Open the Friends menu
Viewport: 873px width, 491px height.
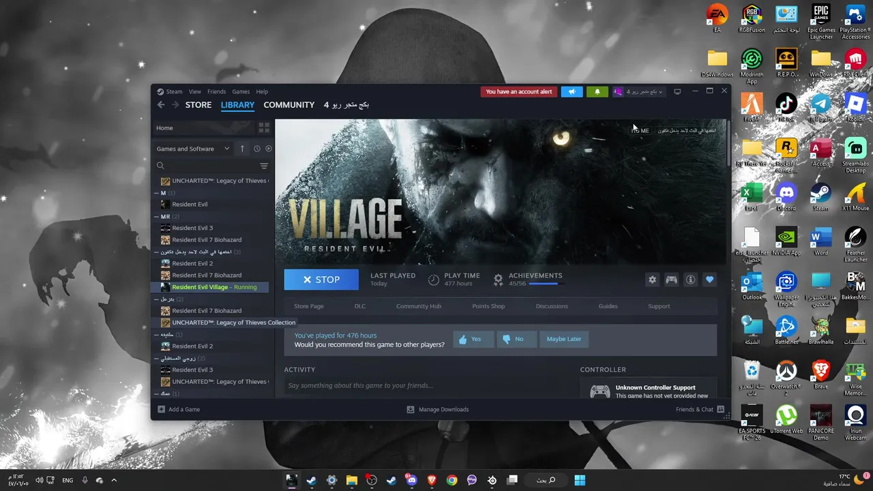tap(217, 91)
